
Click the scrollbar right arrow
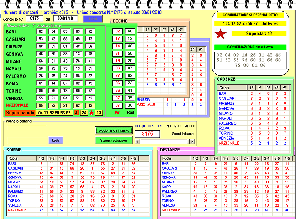tap(192, 141)
